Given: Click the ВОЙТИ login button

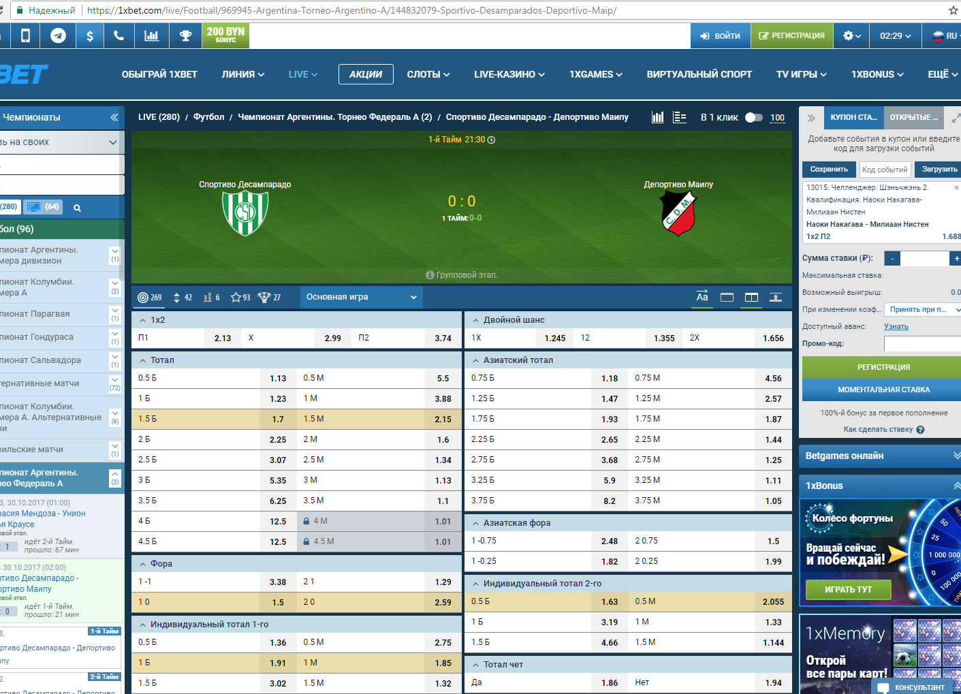Looking at the screenshot, I should pyautogui.click(x=721, y=35).
